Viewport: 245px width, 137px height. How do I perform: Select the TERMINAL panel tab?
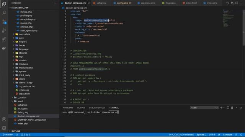pos(114,108)
